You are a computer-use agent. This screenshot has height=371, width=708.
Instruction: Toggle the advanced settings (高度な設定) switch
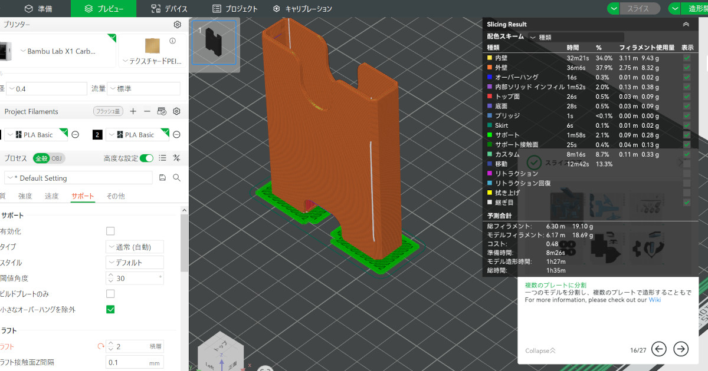click(x=146, y=158)
